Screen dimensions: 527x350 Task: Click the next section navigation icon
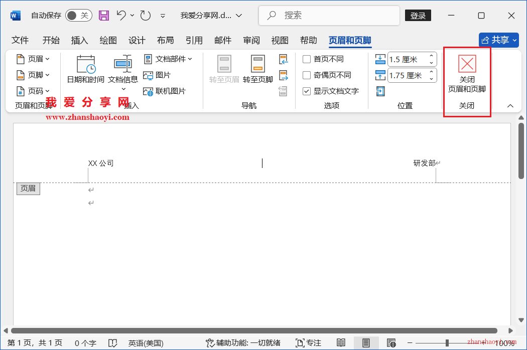coord(284,75)
